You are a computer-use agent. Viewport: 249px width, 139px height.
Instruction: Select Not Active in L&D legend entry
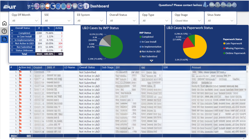coord(150,52)
